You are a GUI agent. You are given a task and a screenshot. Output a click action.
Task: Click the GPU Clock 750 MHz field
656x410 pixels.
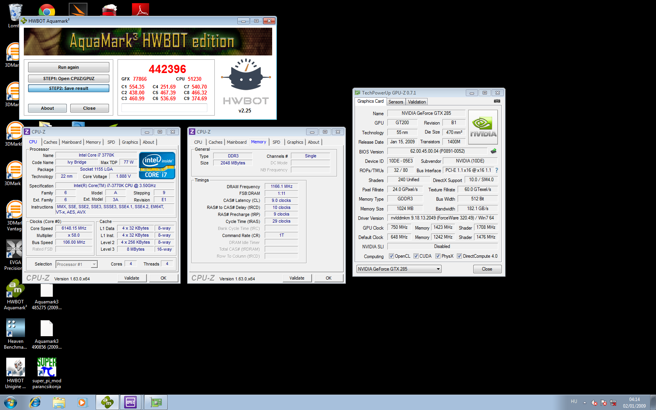399,227
